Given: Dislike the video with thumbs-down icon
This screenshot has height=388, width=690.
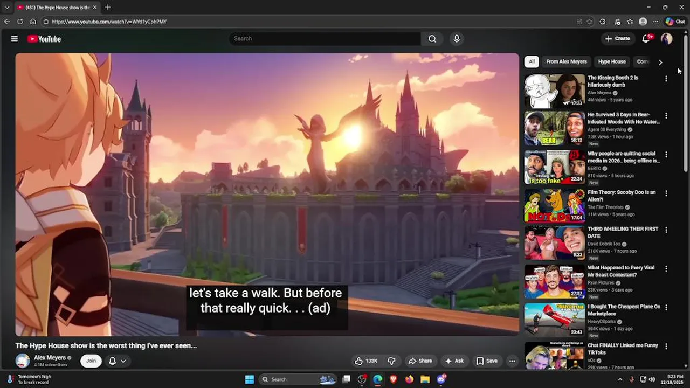Looking at the screenshot, I should [x=392, y=361].
